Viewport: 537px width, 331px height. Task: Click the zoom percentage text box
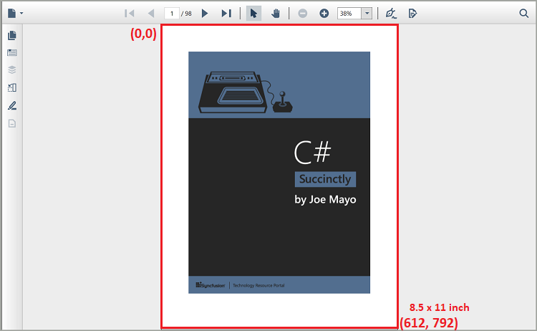tap(349, 13)
